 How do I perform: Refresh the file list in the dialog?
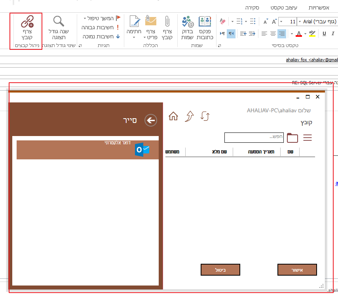pos(205,116)
